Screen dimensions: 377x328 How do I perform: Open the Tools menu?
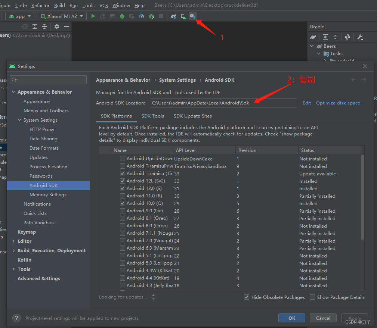tap(88, 5)
